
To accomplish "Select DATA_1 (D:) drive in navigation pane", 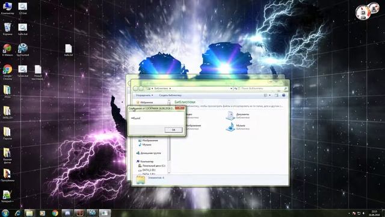I will pyautogui.click(x=147, y=170).
